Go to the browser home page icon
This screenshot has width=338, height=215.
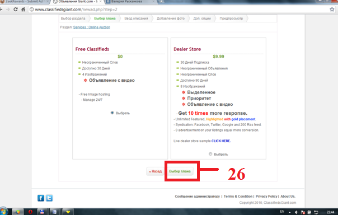tap(24, 10)
